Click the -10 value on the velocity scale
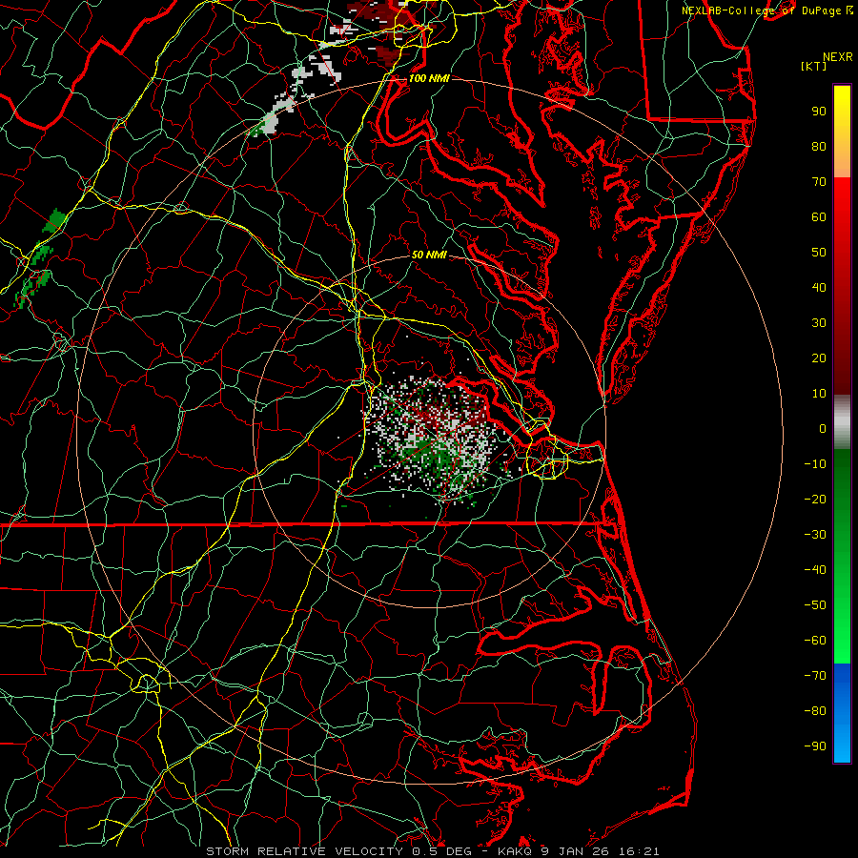858x858 pixels. [815, 464]
